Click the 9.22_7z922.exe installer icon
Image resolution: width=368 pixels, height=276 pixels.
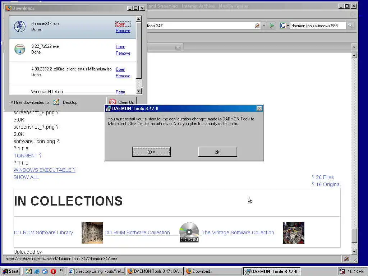[x=20, y=49]
